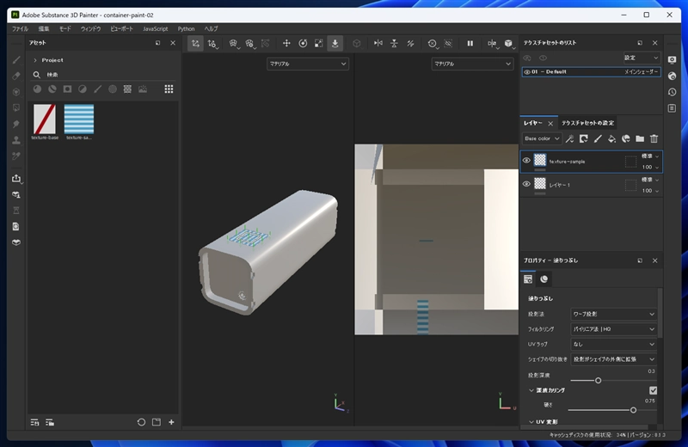Open Log panel in right sidebar
The image size is (688, 447).
pyautogui.click(x=672, y=108)
